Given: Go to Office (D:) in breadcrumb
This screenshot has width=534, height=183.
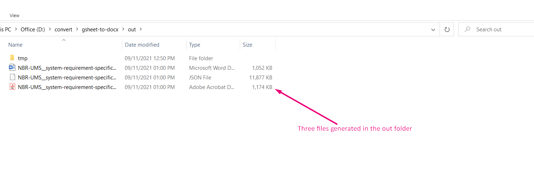Looking at the screenshot, I should click(x=33, y=30).
